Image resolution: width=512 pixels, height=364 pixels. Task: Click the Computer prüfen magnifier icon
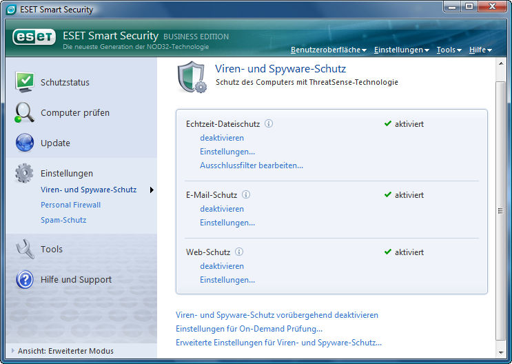[x=24, y=112]
